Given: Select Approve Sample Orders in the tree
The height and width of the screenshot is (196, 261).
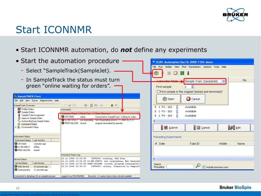Looking at the screenshot, I should coord(32,118).
